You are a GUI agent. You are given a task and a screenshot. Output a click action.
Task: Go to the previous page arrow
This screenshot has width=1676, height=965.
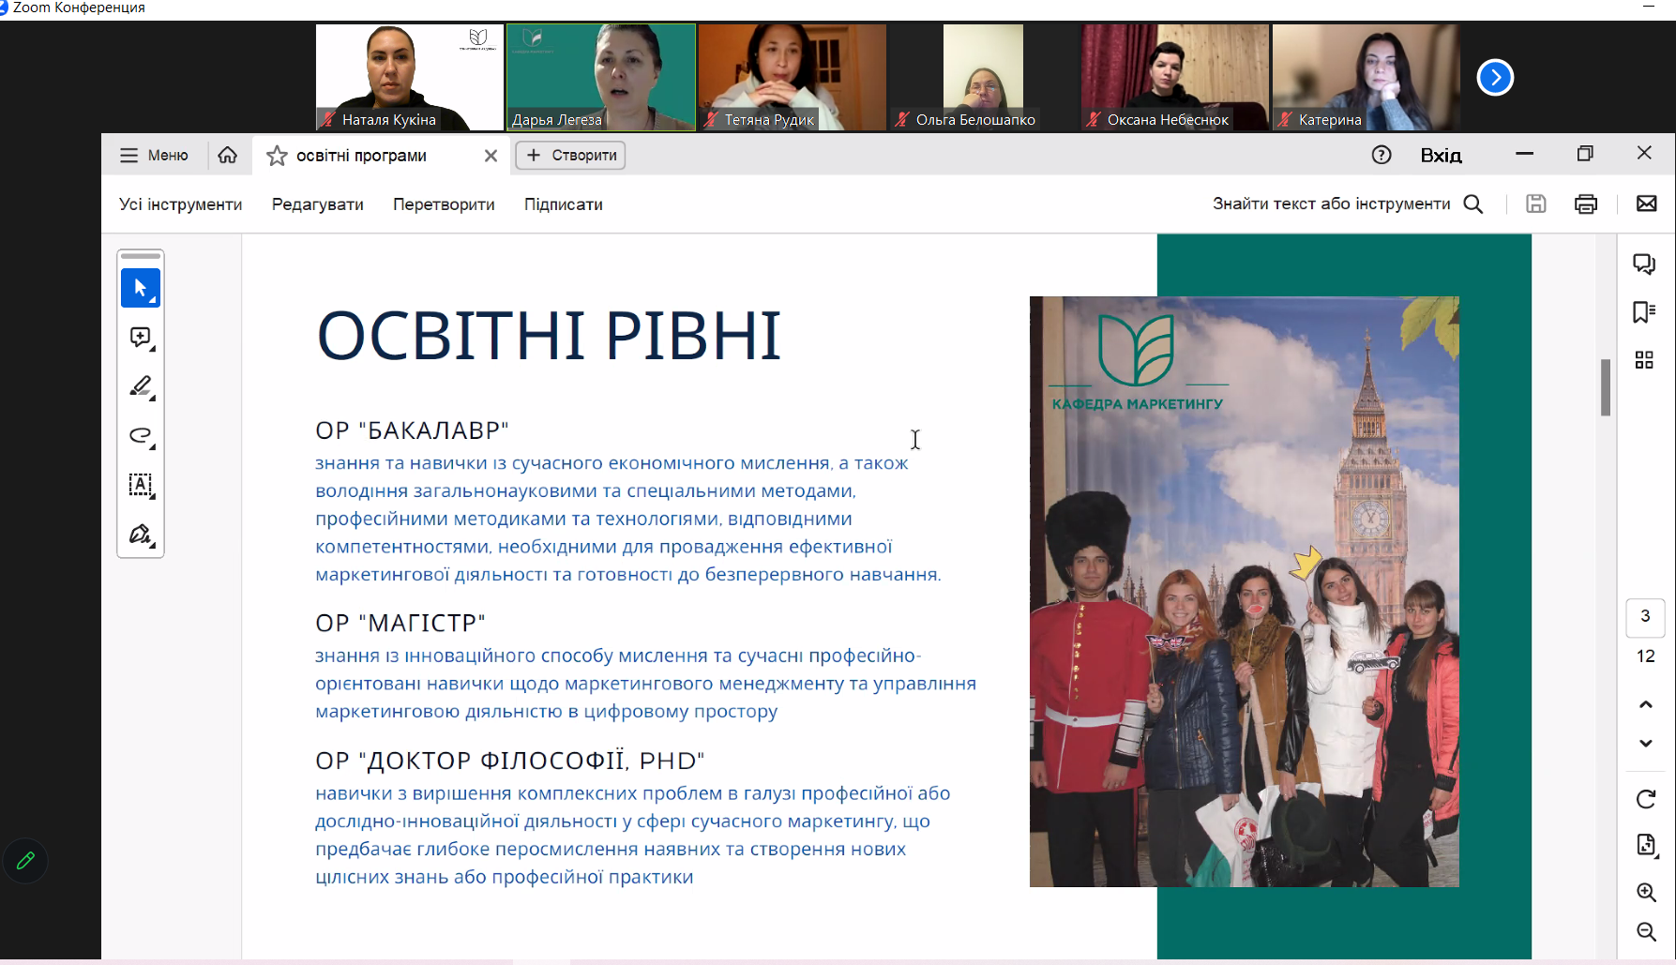(x=1645, y=704)
